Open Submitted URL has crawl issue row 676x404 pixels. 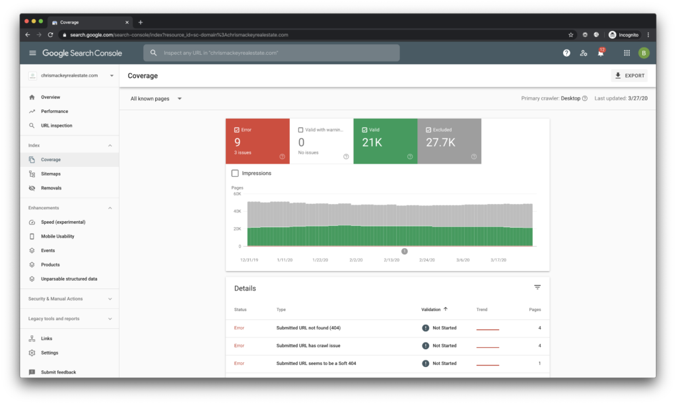[388, 346]
